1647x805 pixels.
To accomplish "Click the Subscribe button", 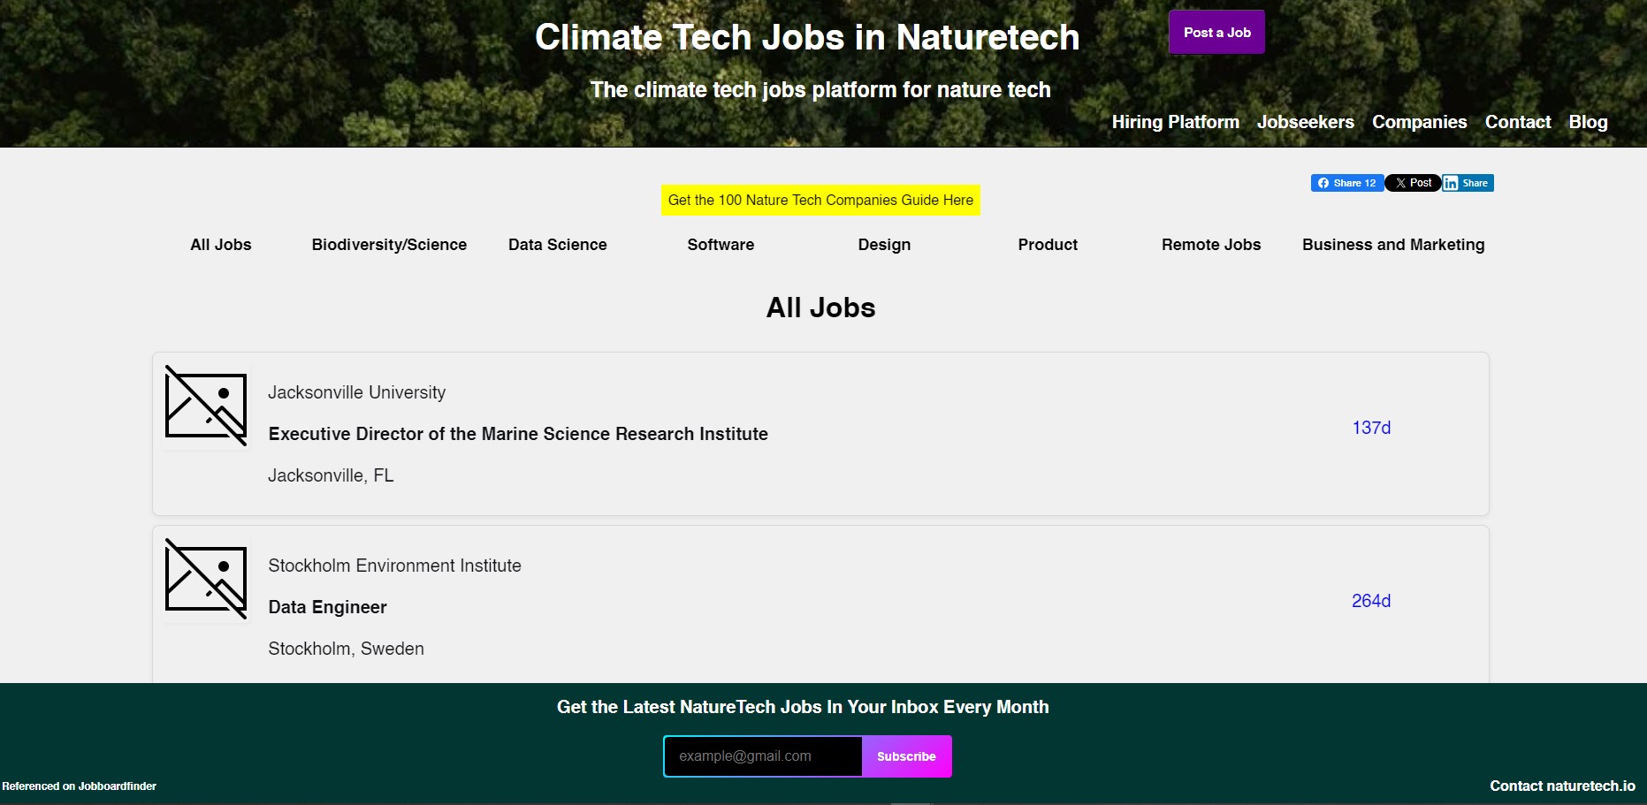I will coord(906,756).
